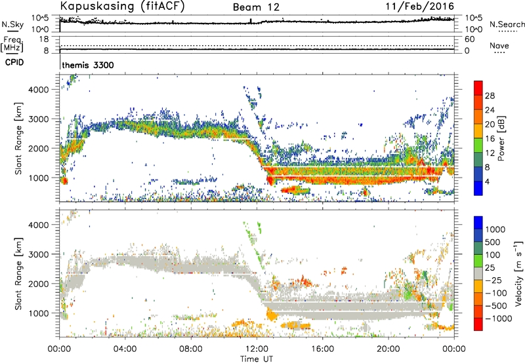Click the '20:00' time axis tick
Screen dimensions: 525x363
click(388, 349)
